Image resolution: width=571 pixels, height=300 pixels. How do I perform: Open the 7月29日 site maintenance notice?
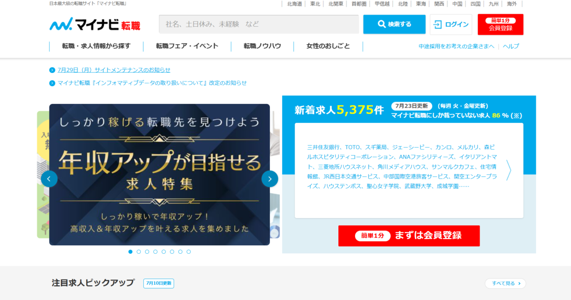coord(114,70)
